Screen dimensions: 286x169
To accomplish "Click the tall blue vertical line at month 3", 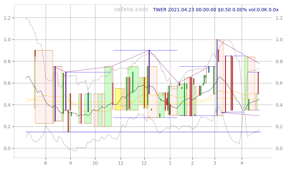I will click(217, 78).
